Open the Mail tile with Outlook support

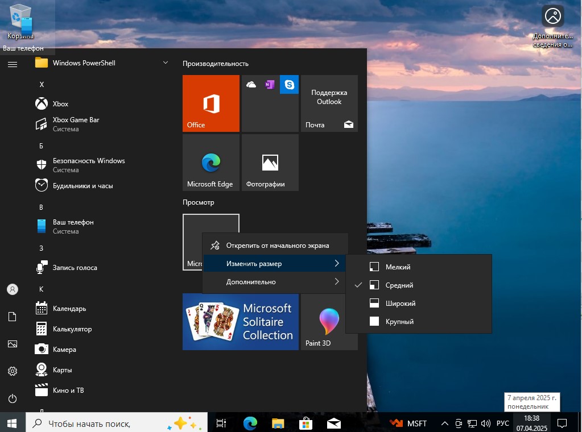coord(329,103)
